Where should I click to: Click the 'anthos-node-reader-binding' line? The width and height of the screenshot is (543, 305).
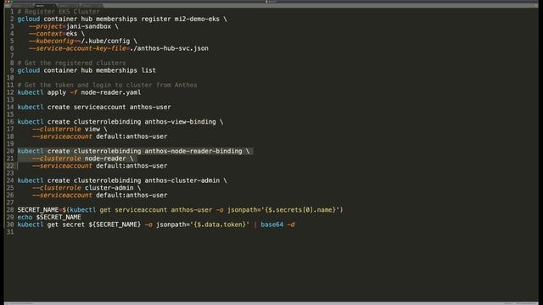134,151
